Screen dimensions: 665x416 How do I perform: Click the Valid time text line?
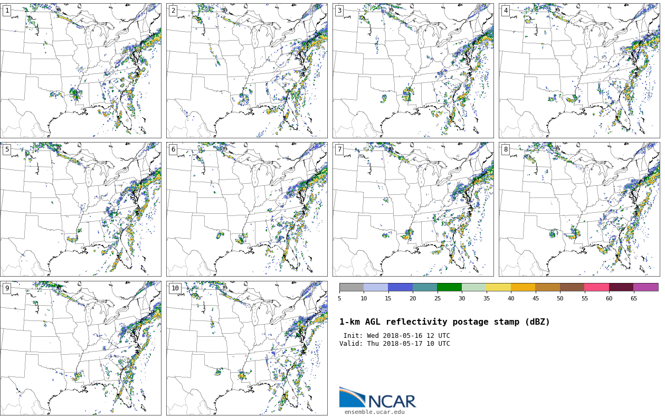395,344
